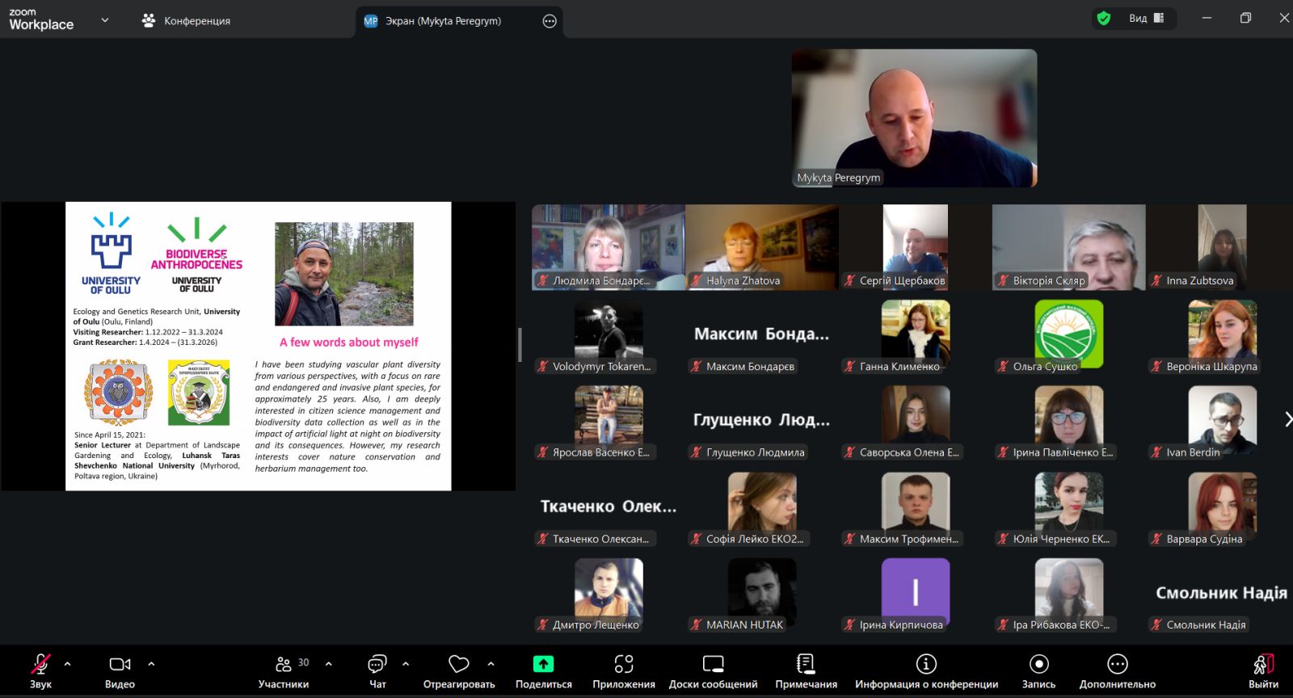Expand video settings arrow next to camera

(x=151, y=664)
